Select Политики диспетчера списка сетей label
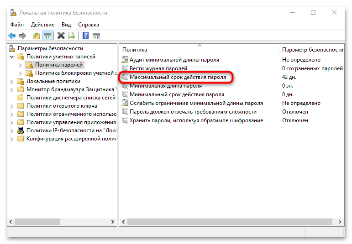352x244 pixels. pos(71,98)
